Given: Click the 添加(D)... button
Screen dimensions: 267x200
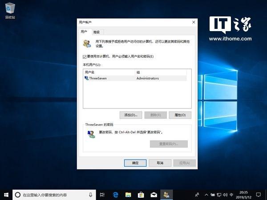Looking at the screenshot, I should coord(131,115).
